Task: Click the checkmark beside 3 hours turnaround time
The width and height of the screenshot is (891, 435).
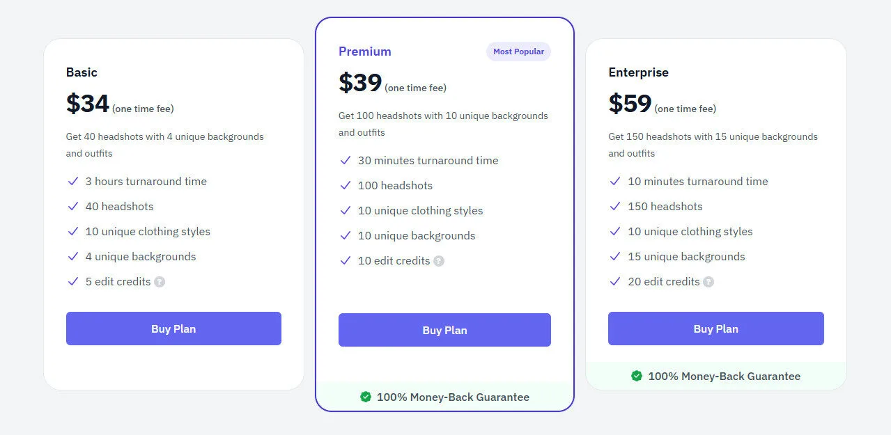Action: [x=73, y=181]
